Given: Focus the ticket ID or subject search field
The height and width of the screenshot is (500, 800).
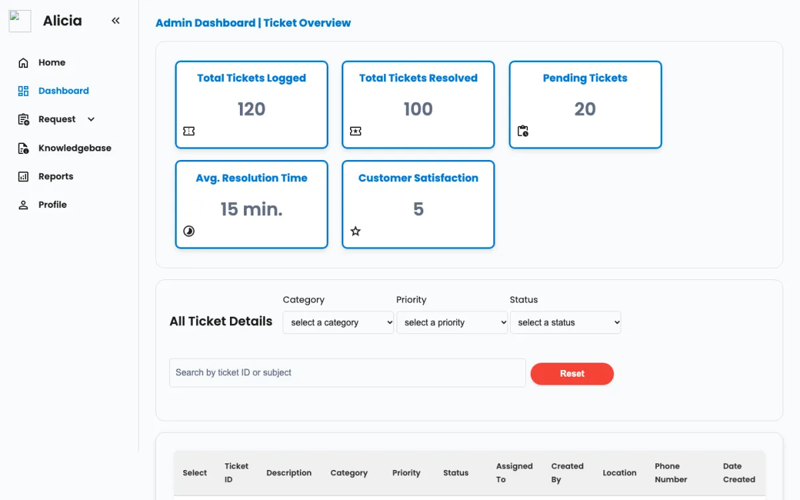Looking at the screenshot, I should (347, 373).
